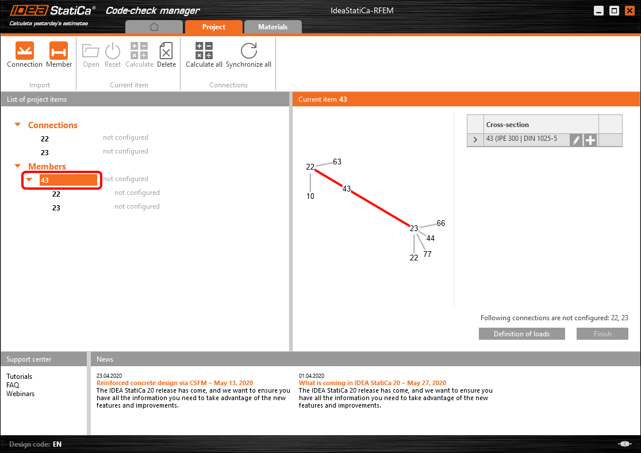641x453 pixels.
Task: Synchronize all connections
Action: (x=248, y=55)
